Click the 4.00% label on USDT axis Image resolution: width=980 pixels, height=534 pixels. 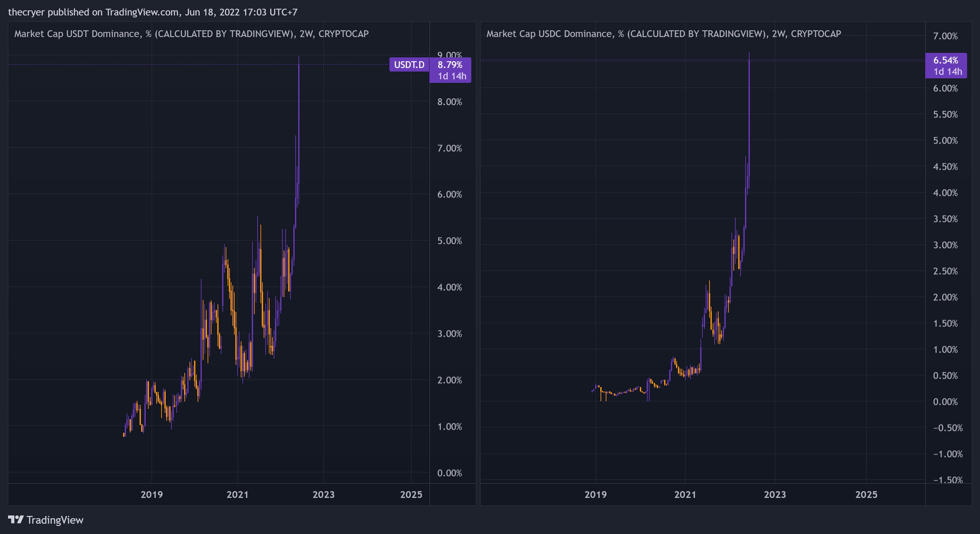pos(449,287)
